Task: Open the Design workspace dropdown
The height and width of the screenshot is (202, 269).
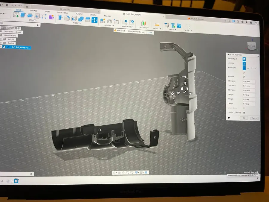Action: pyautogui.click(x=3, y=13)
